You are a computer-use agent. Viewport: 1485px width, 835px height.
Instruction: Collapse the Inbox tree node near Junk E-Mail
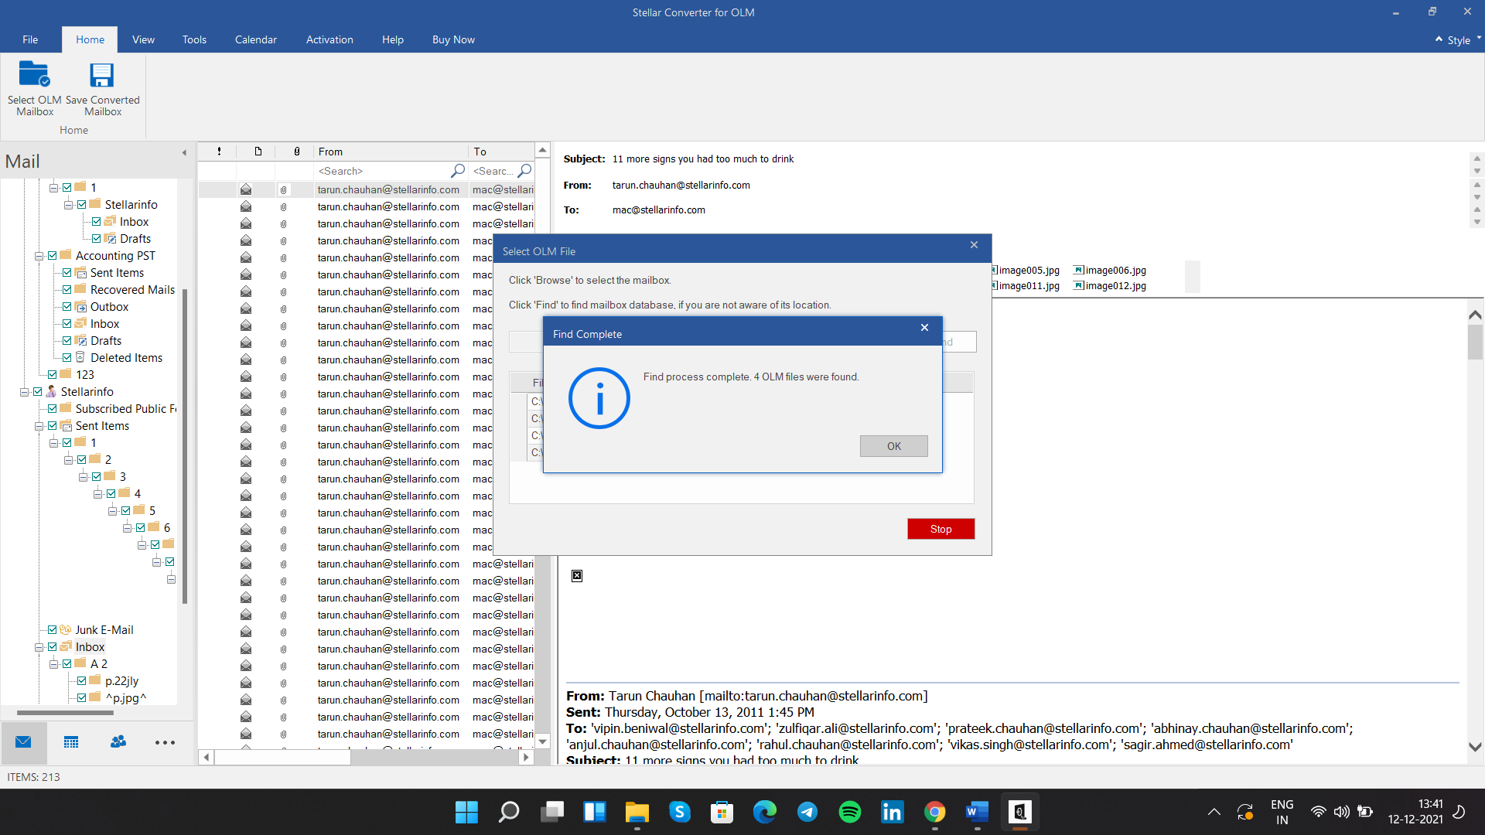pos(39,647)
